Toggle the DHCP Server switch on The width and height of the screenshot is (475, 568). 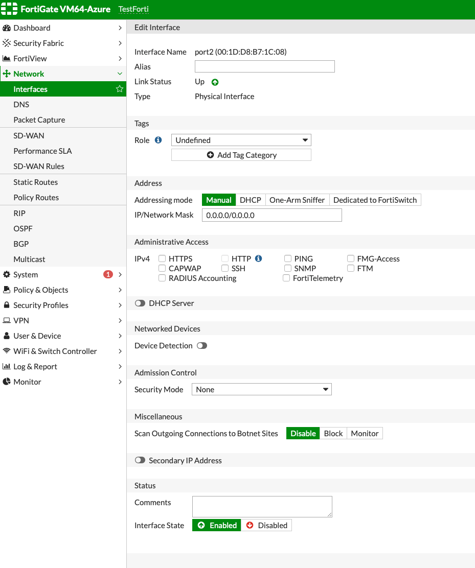click(x=140, y=303)
